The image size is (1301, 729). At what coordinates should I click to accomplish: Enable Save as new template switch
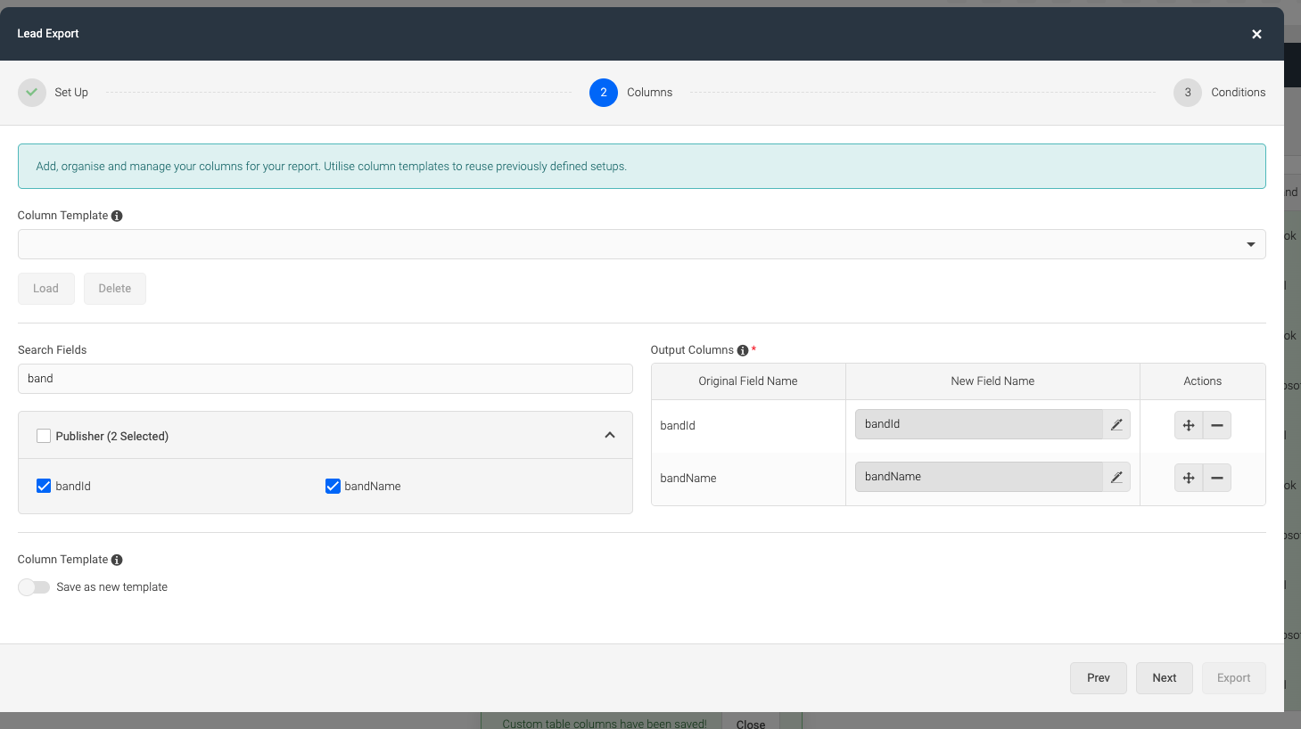point(34,587)
